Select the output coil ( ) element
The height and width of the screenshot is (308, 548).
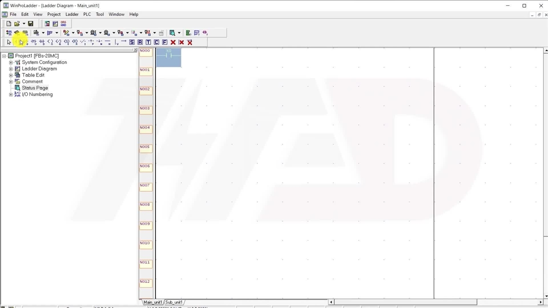point(50,42)
